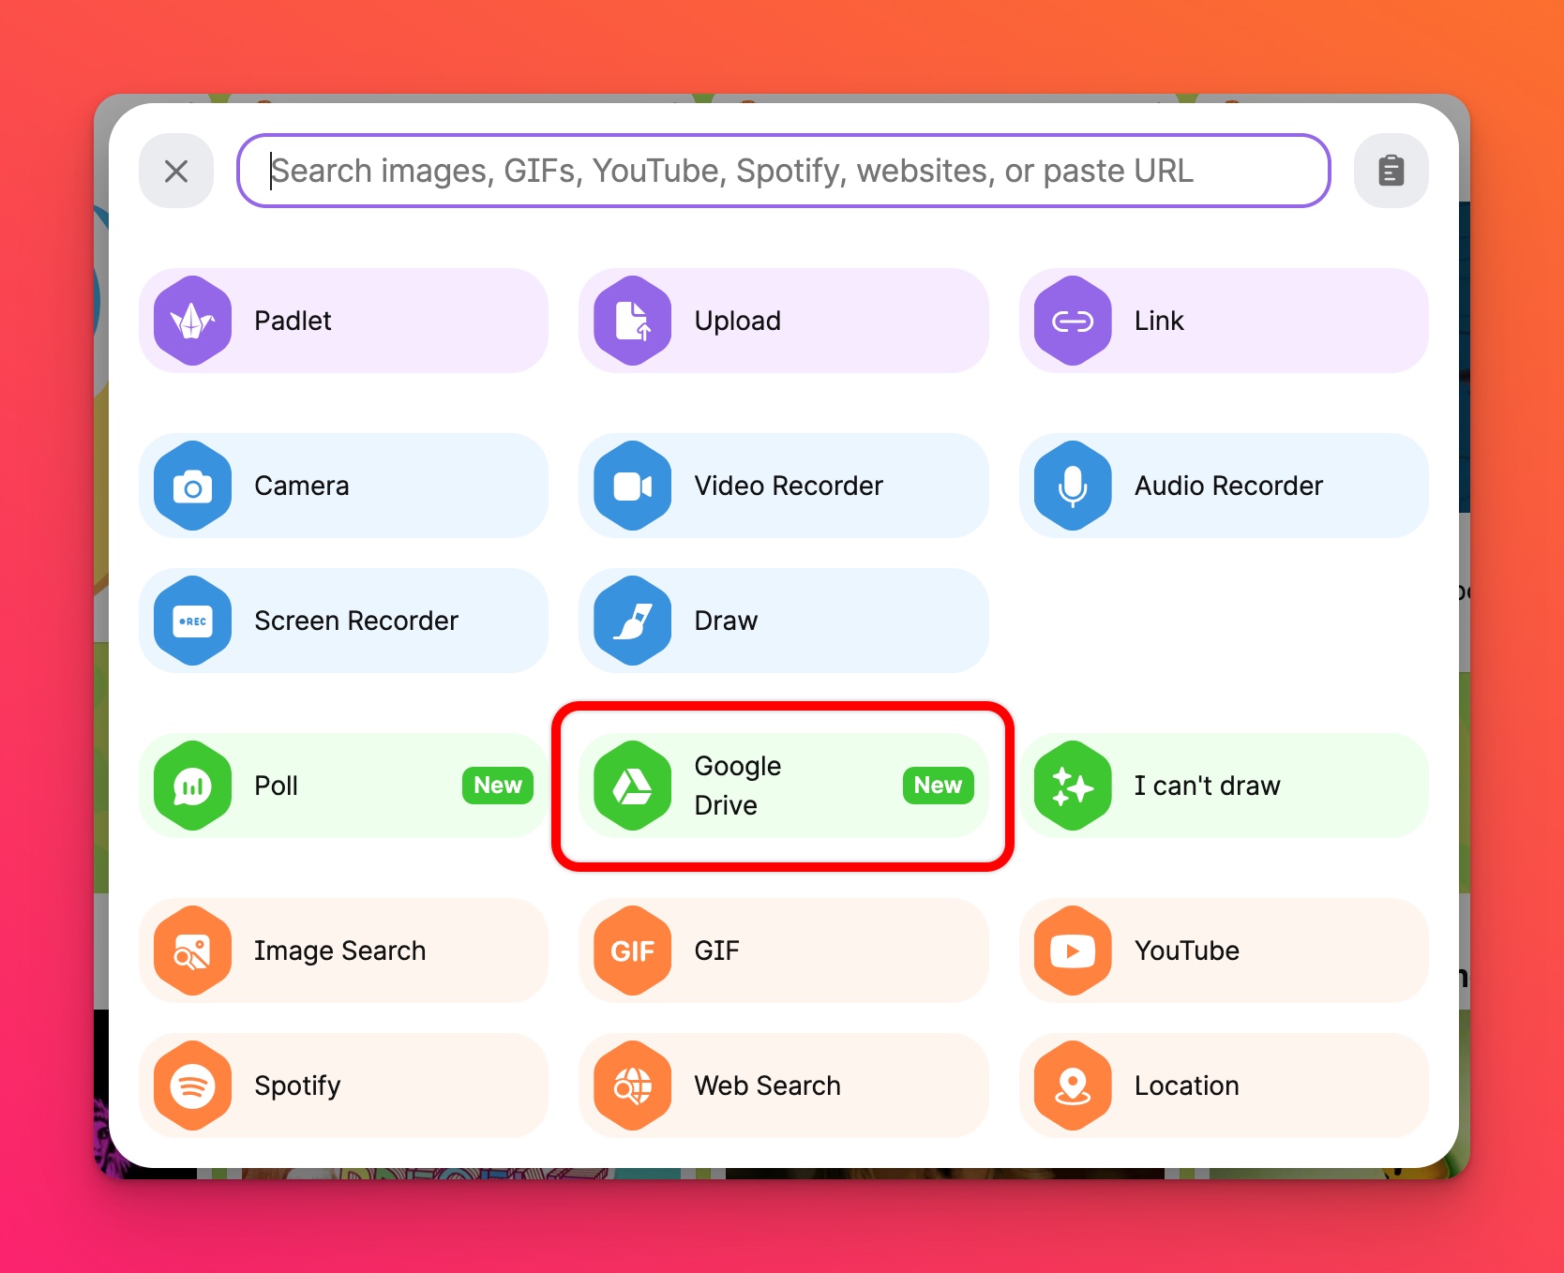Click the Screen Recorder REC icon
This screenshot has width=1564, height=1273.
[x=192, y=621]
